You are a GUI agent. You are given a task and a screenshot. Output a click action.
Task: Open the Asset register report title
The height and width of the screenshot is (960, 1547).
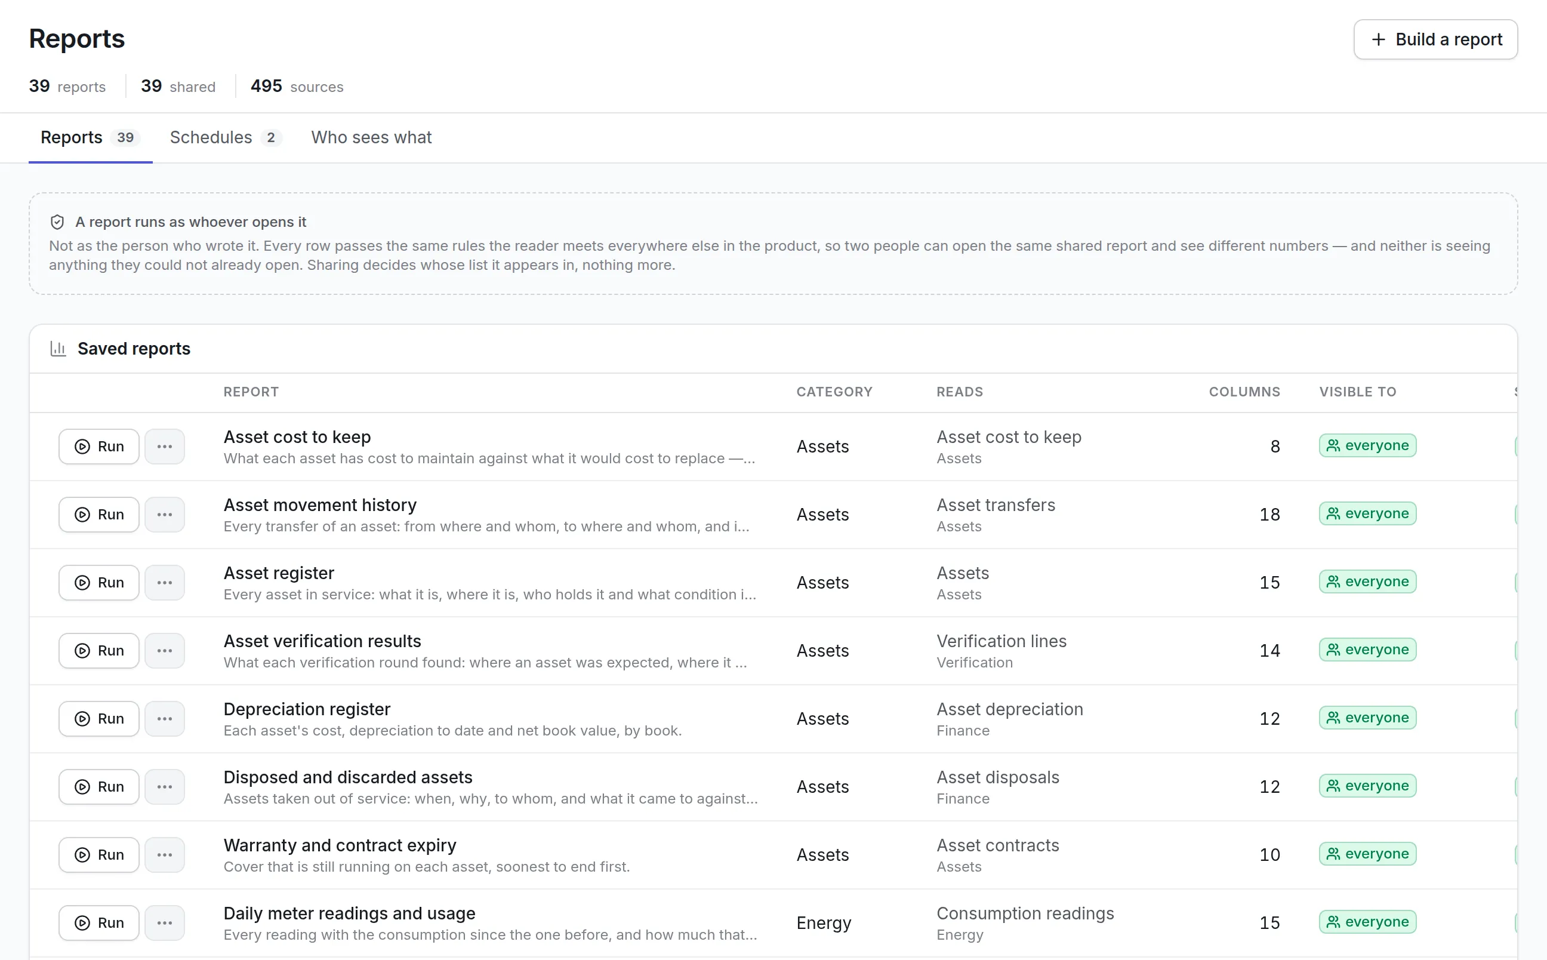[x=279, y=573]
